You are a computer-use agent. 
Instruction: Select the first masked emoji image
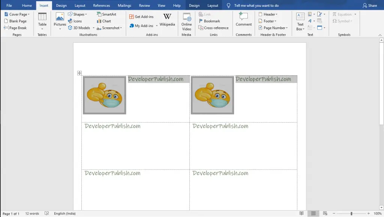click(x=105, y=95)
